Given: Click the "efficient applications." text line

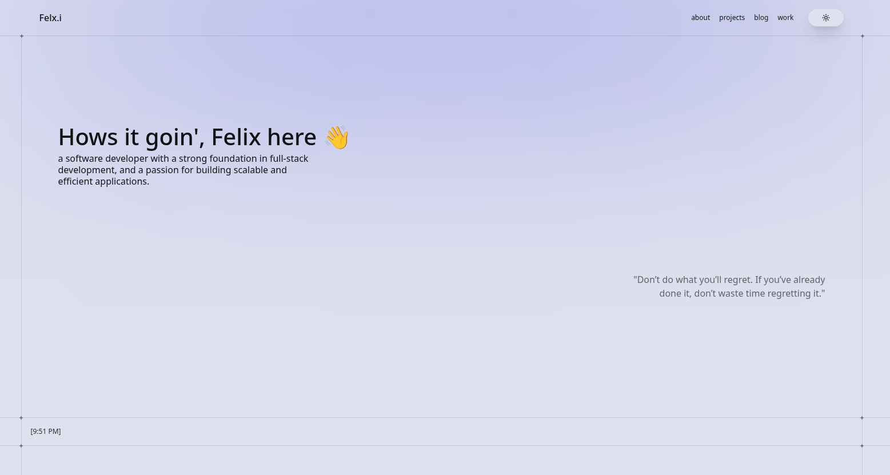Looking at the screenshot, I should coord(103,181).
